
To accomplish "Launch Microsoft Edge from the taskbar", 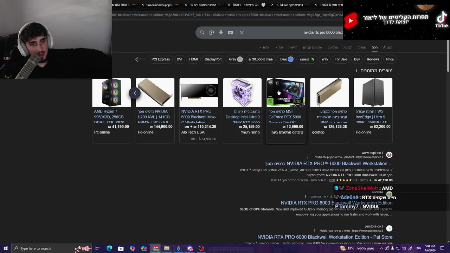I will [109, 248].
